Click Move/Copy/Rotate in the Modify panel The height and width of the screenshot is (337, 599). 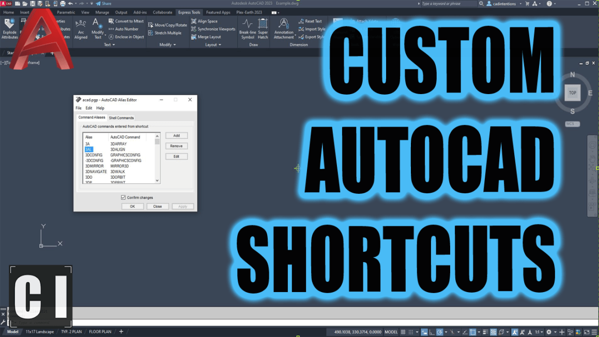point(167,25)
